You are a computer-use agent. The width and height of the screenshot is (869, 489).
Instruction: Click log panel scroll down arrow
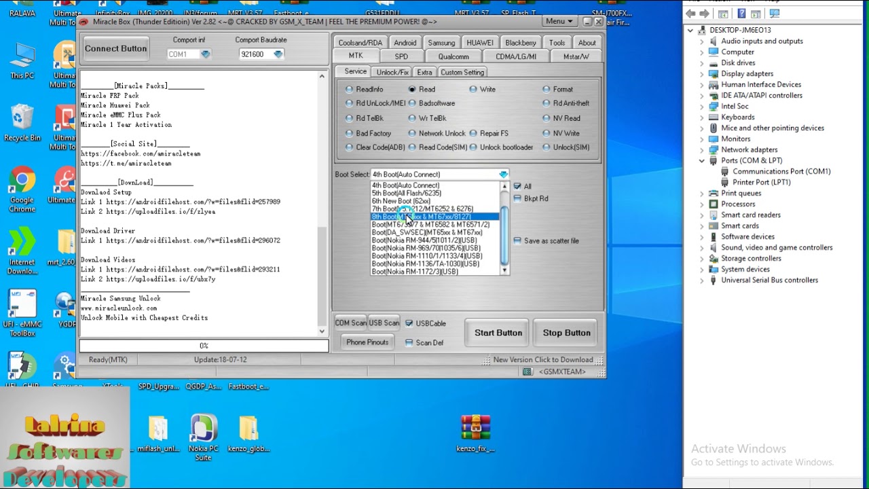pos(322,331)
